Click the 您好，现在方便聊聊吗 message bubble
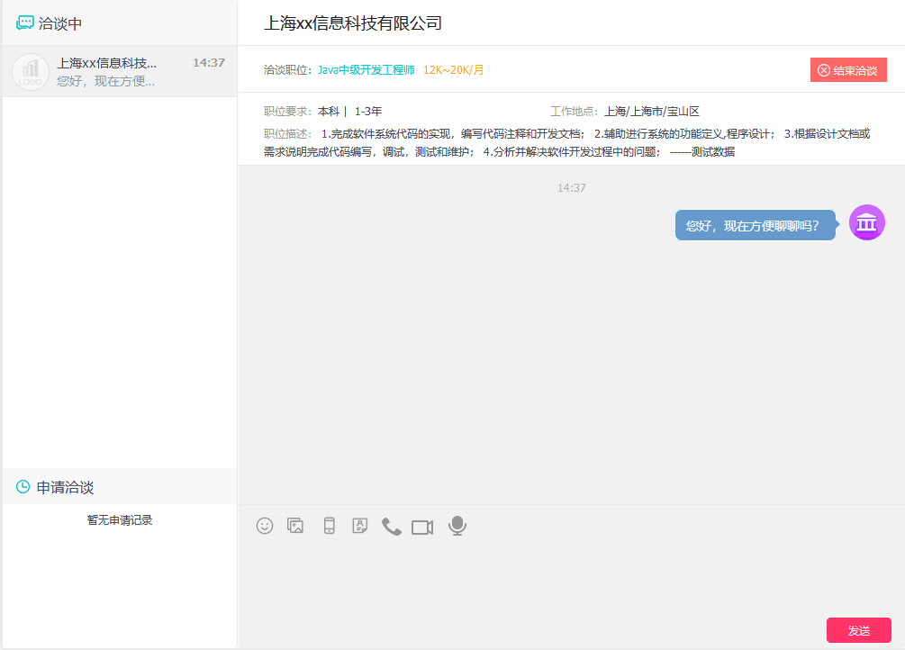The image size is (905, 650). coord(756,222)
